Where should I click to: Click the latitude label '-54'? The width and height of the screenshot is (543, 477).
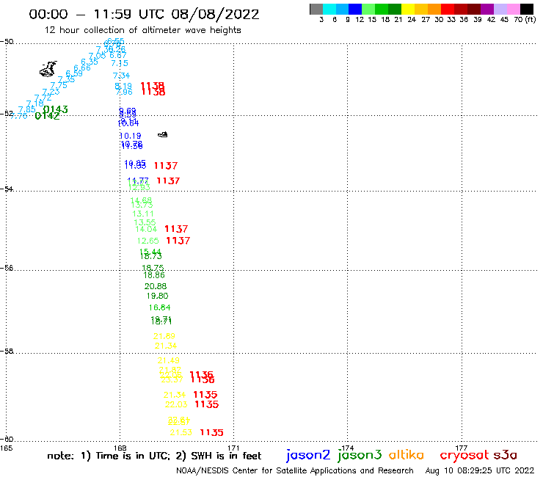coord(7,189)
